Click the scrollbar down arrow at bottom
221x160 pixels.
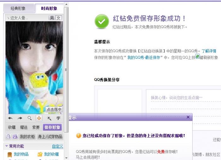coord(66,158)
